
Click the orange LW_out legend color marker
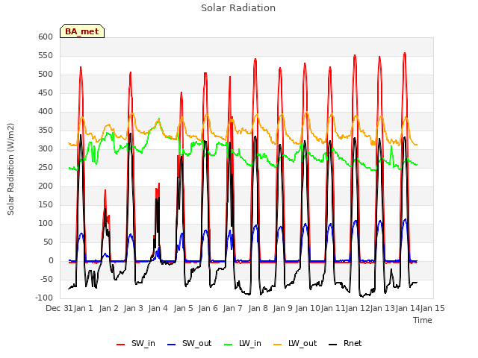(278, 345)
